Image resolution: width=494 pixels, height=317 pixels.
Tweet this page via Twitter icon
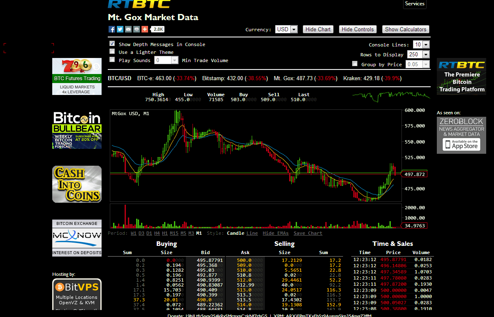pos(120,29)
